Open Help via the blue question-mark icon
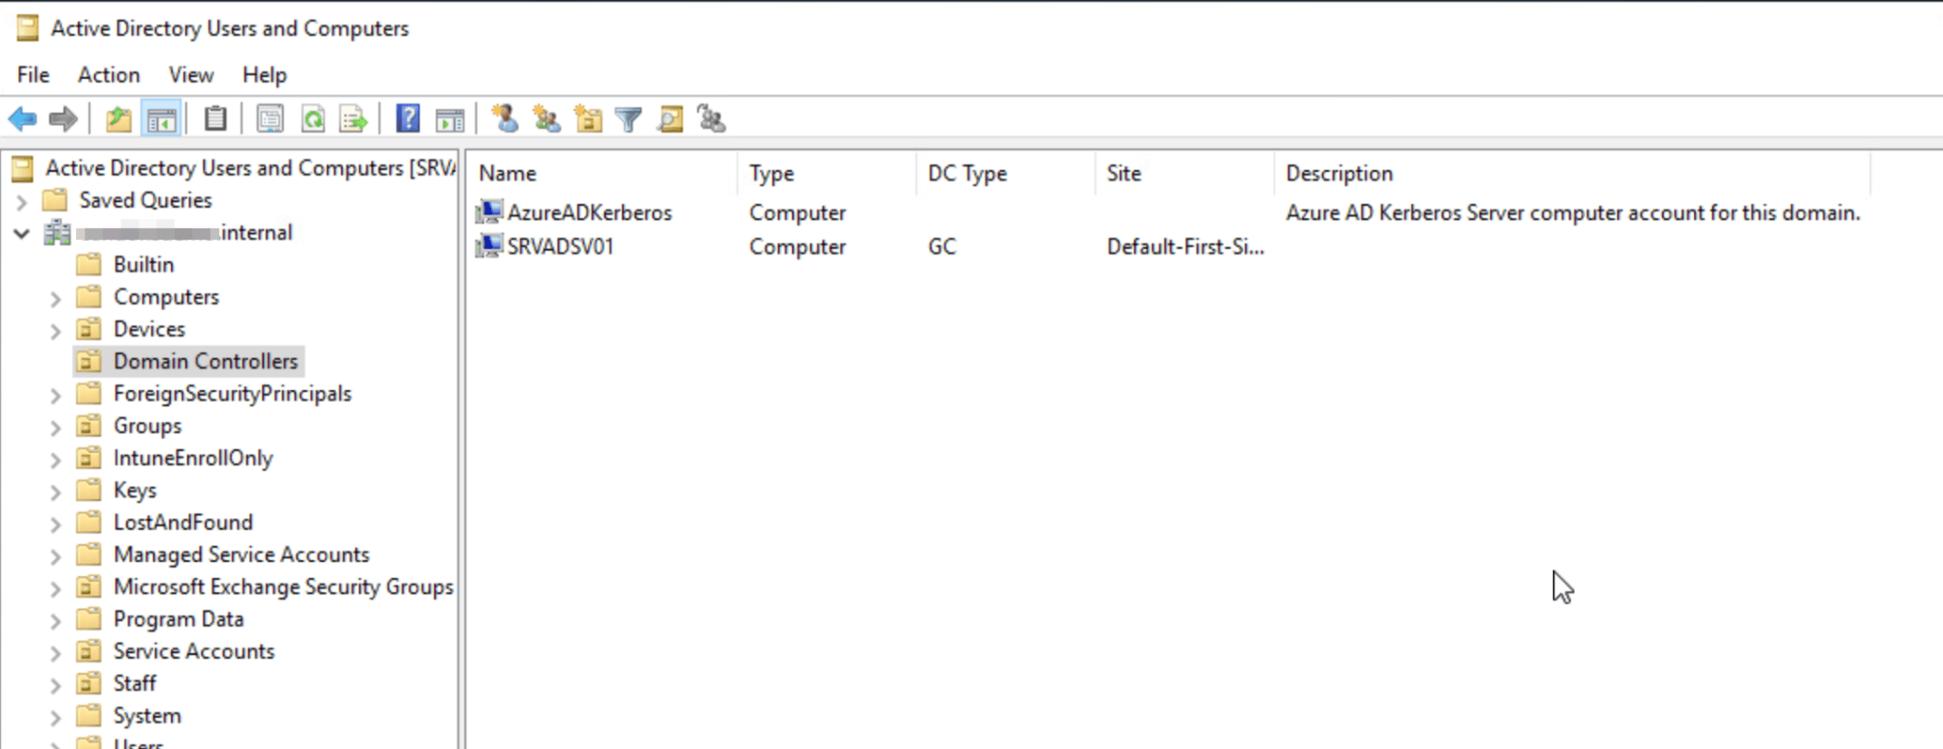The width and height of the screenshot is (1943, 749). (x=408, y=120)
